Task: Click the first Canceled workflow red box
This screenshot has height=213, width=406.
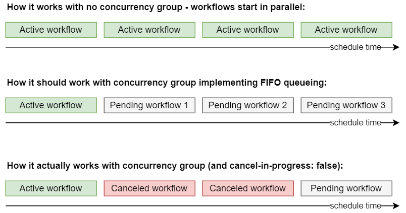Action: pyautogui.click(x=149, y=188)
